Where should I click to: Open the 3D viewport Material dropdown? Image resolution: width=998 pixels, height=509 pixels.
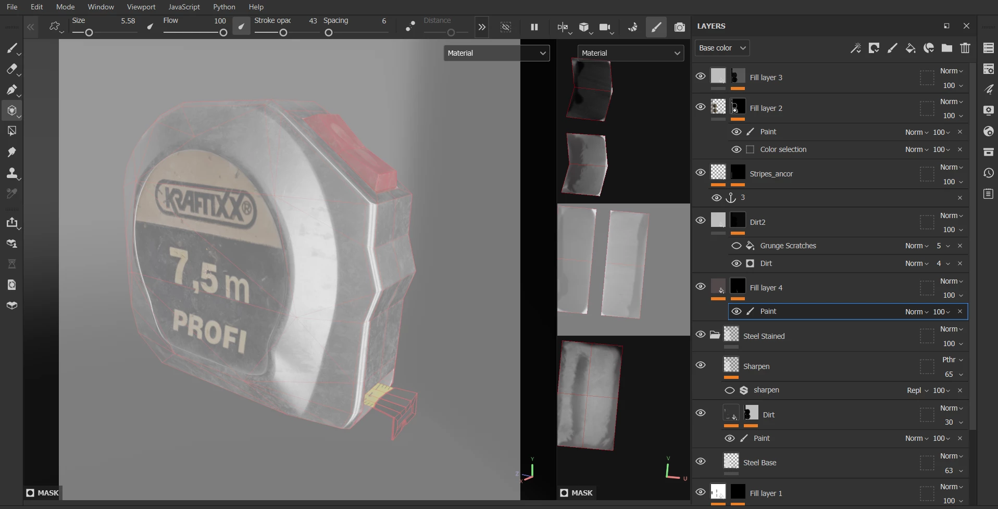click(496, 53)
